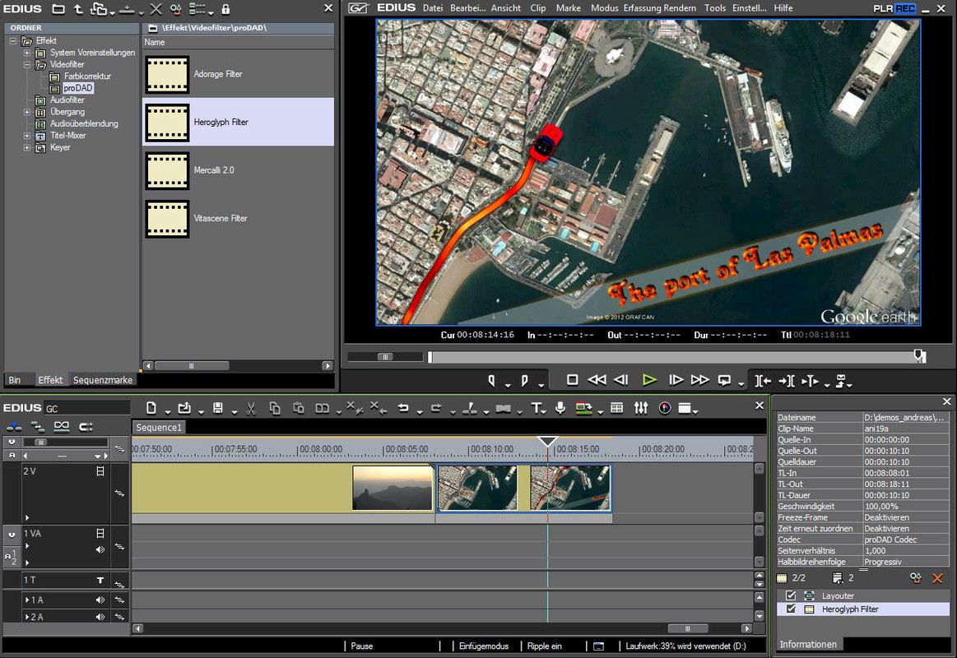
Task: Open the audio mixer icon
Action: tap(642, 408)
